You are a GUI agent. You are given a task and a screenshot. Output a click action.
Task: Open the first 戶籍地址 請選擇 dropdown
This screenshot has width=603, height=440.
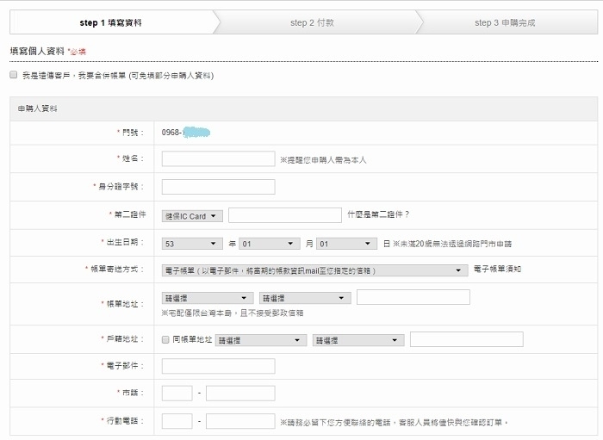pos(261,340)
